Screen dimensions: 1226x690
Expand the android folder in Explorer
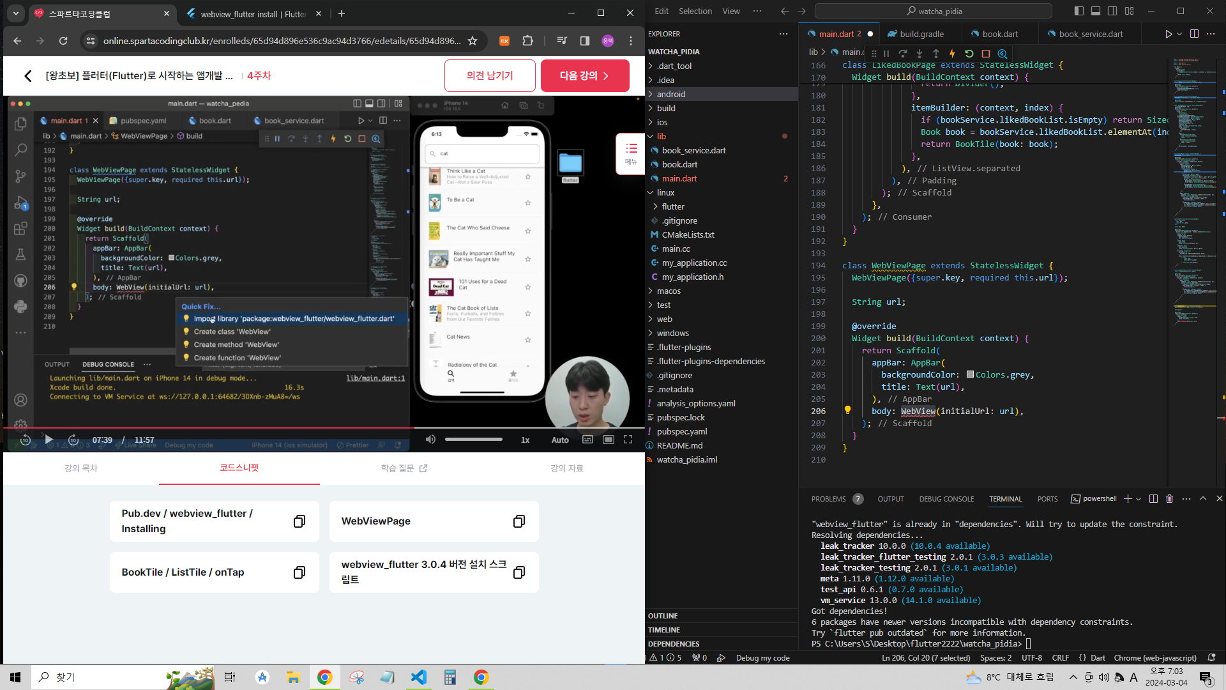point(722,94)
